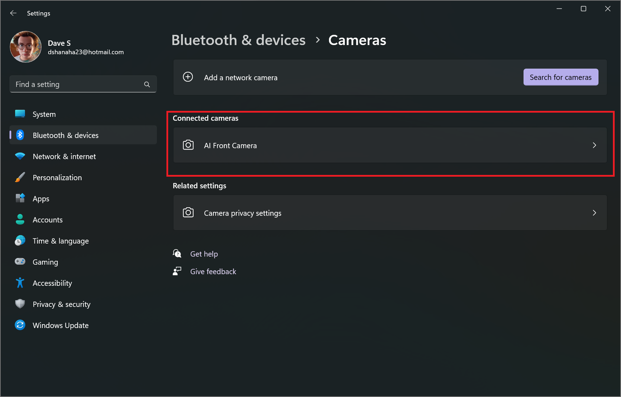Click Bluetooth & devices breadcrumb
This screenshot has height=397, width=621.
[239, 40]
